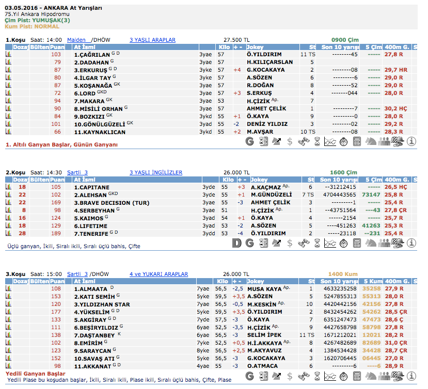Image resolution: width=428 pixels, height=389 pixels.
Task: Open the calculator icon under race 1
Action: tap(357, 141)
